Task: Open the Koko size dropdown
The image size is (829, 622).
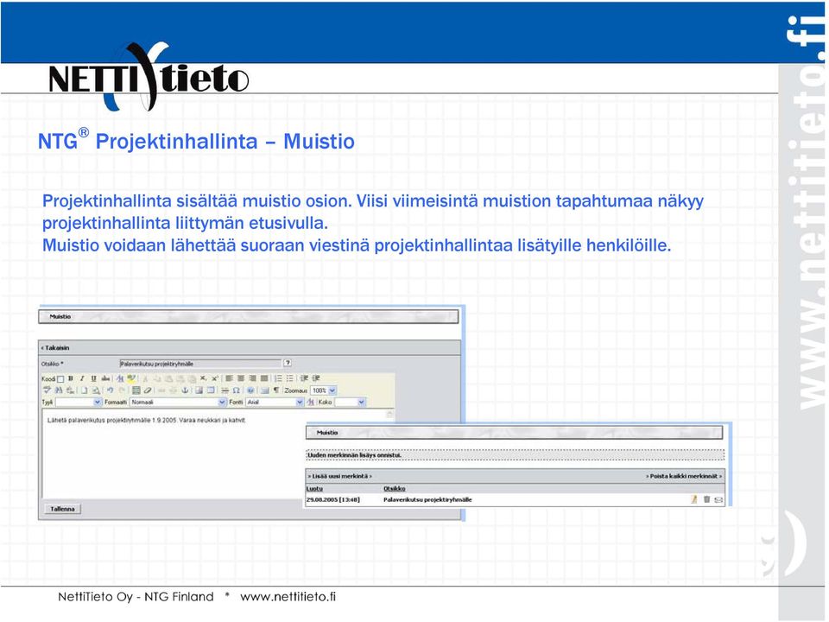Action: tap(350, 403)
